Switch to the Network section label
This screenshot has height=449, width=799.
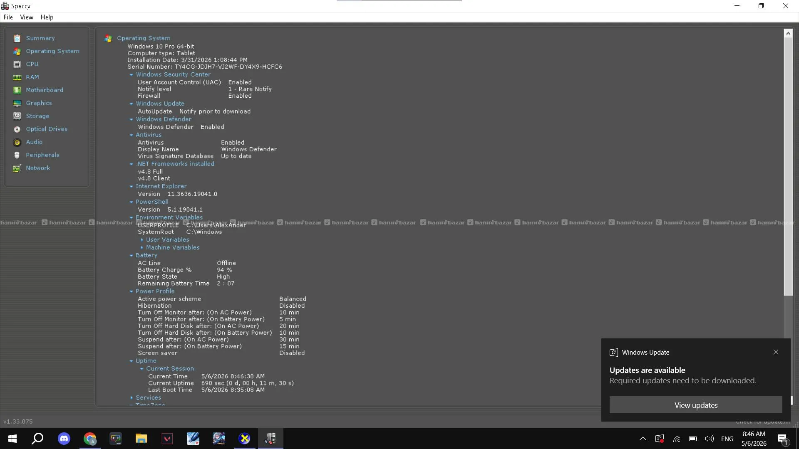[x=38, y=168]
